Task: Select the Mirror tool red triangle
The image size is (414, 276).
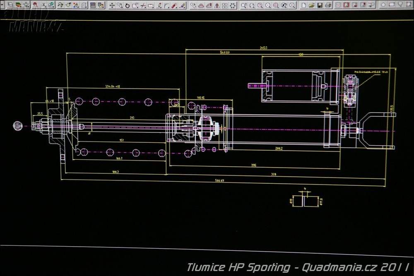Action: point(217,5)
